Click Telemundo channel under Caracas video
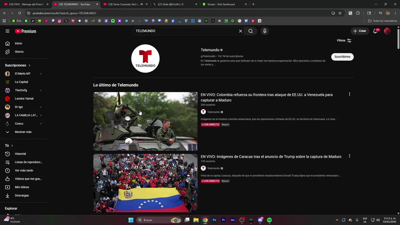 [213, 168]
